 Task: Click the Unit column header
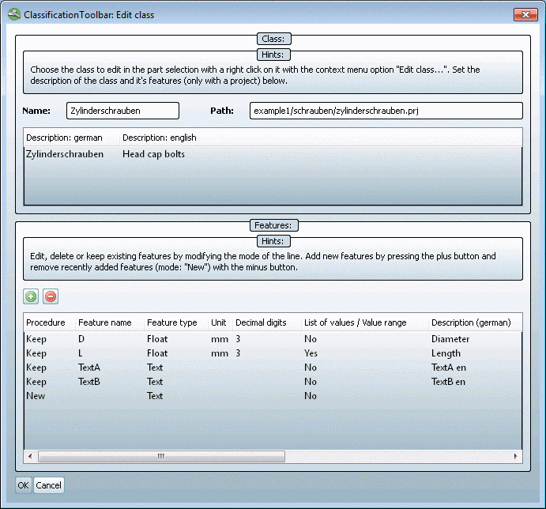click(220, 322)
